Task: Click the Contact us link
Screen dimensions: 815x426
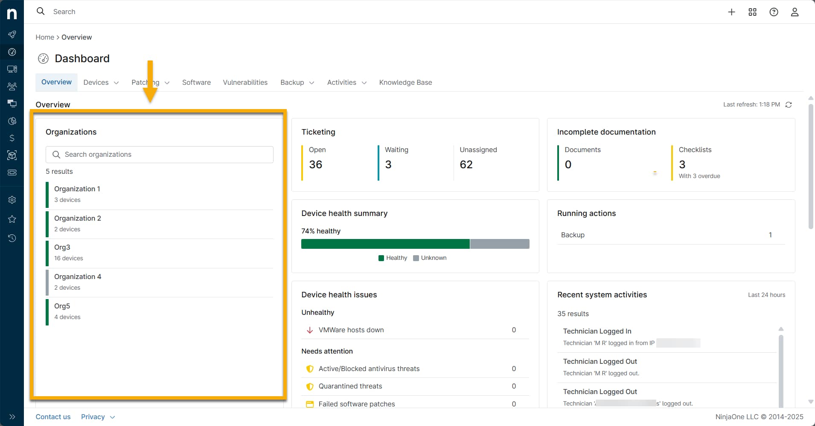Action: 53,417
